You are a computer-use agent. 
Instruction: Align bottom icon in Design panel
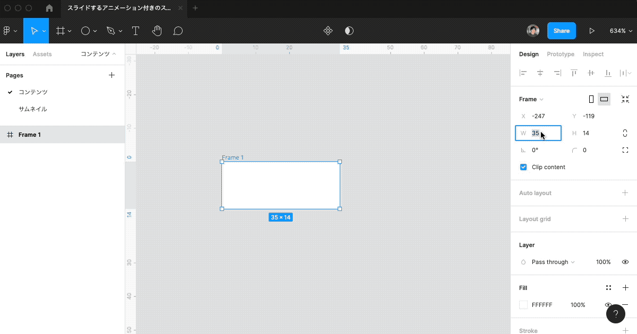coord(608,73)
